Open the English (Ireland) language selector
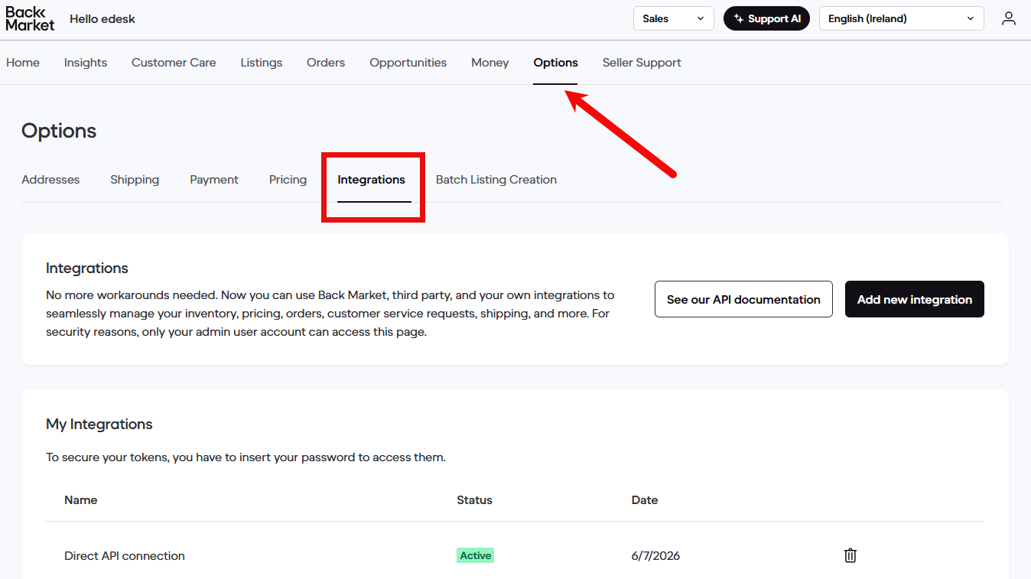This screenshot has width=1031, height=579. point(901,18)
